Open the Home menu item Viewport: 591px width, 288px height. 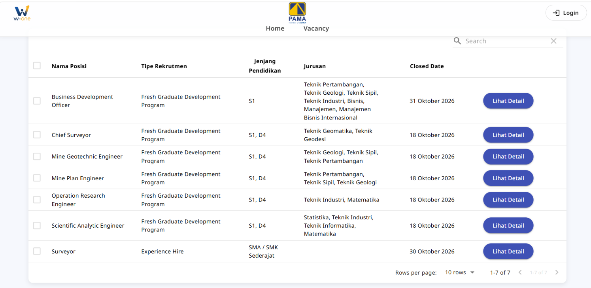coord(275,28)
